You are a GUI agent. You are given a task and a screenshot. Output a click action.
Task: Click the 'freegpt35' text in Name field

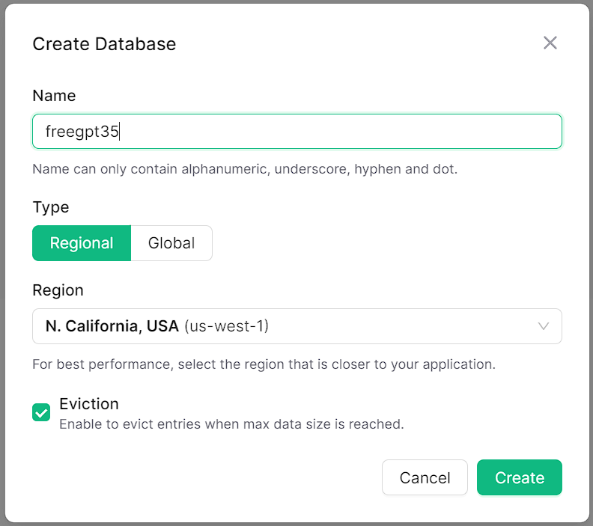82,132
